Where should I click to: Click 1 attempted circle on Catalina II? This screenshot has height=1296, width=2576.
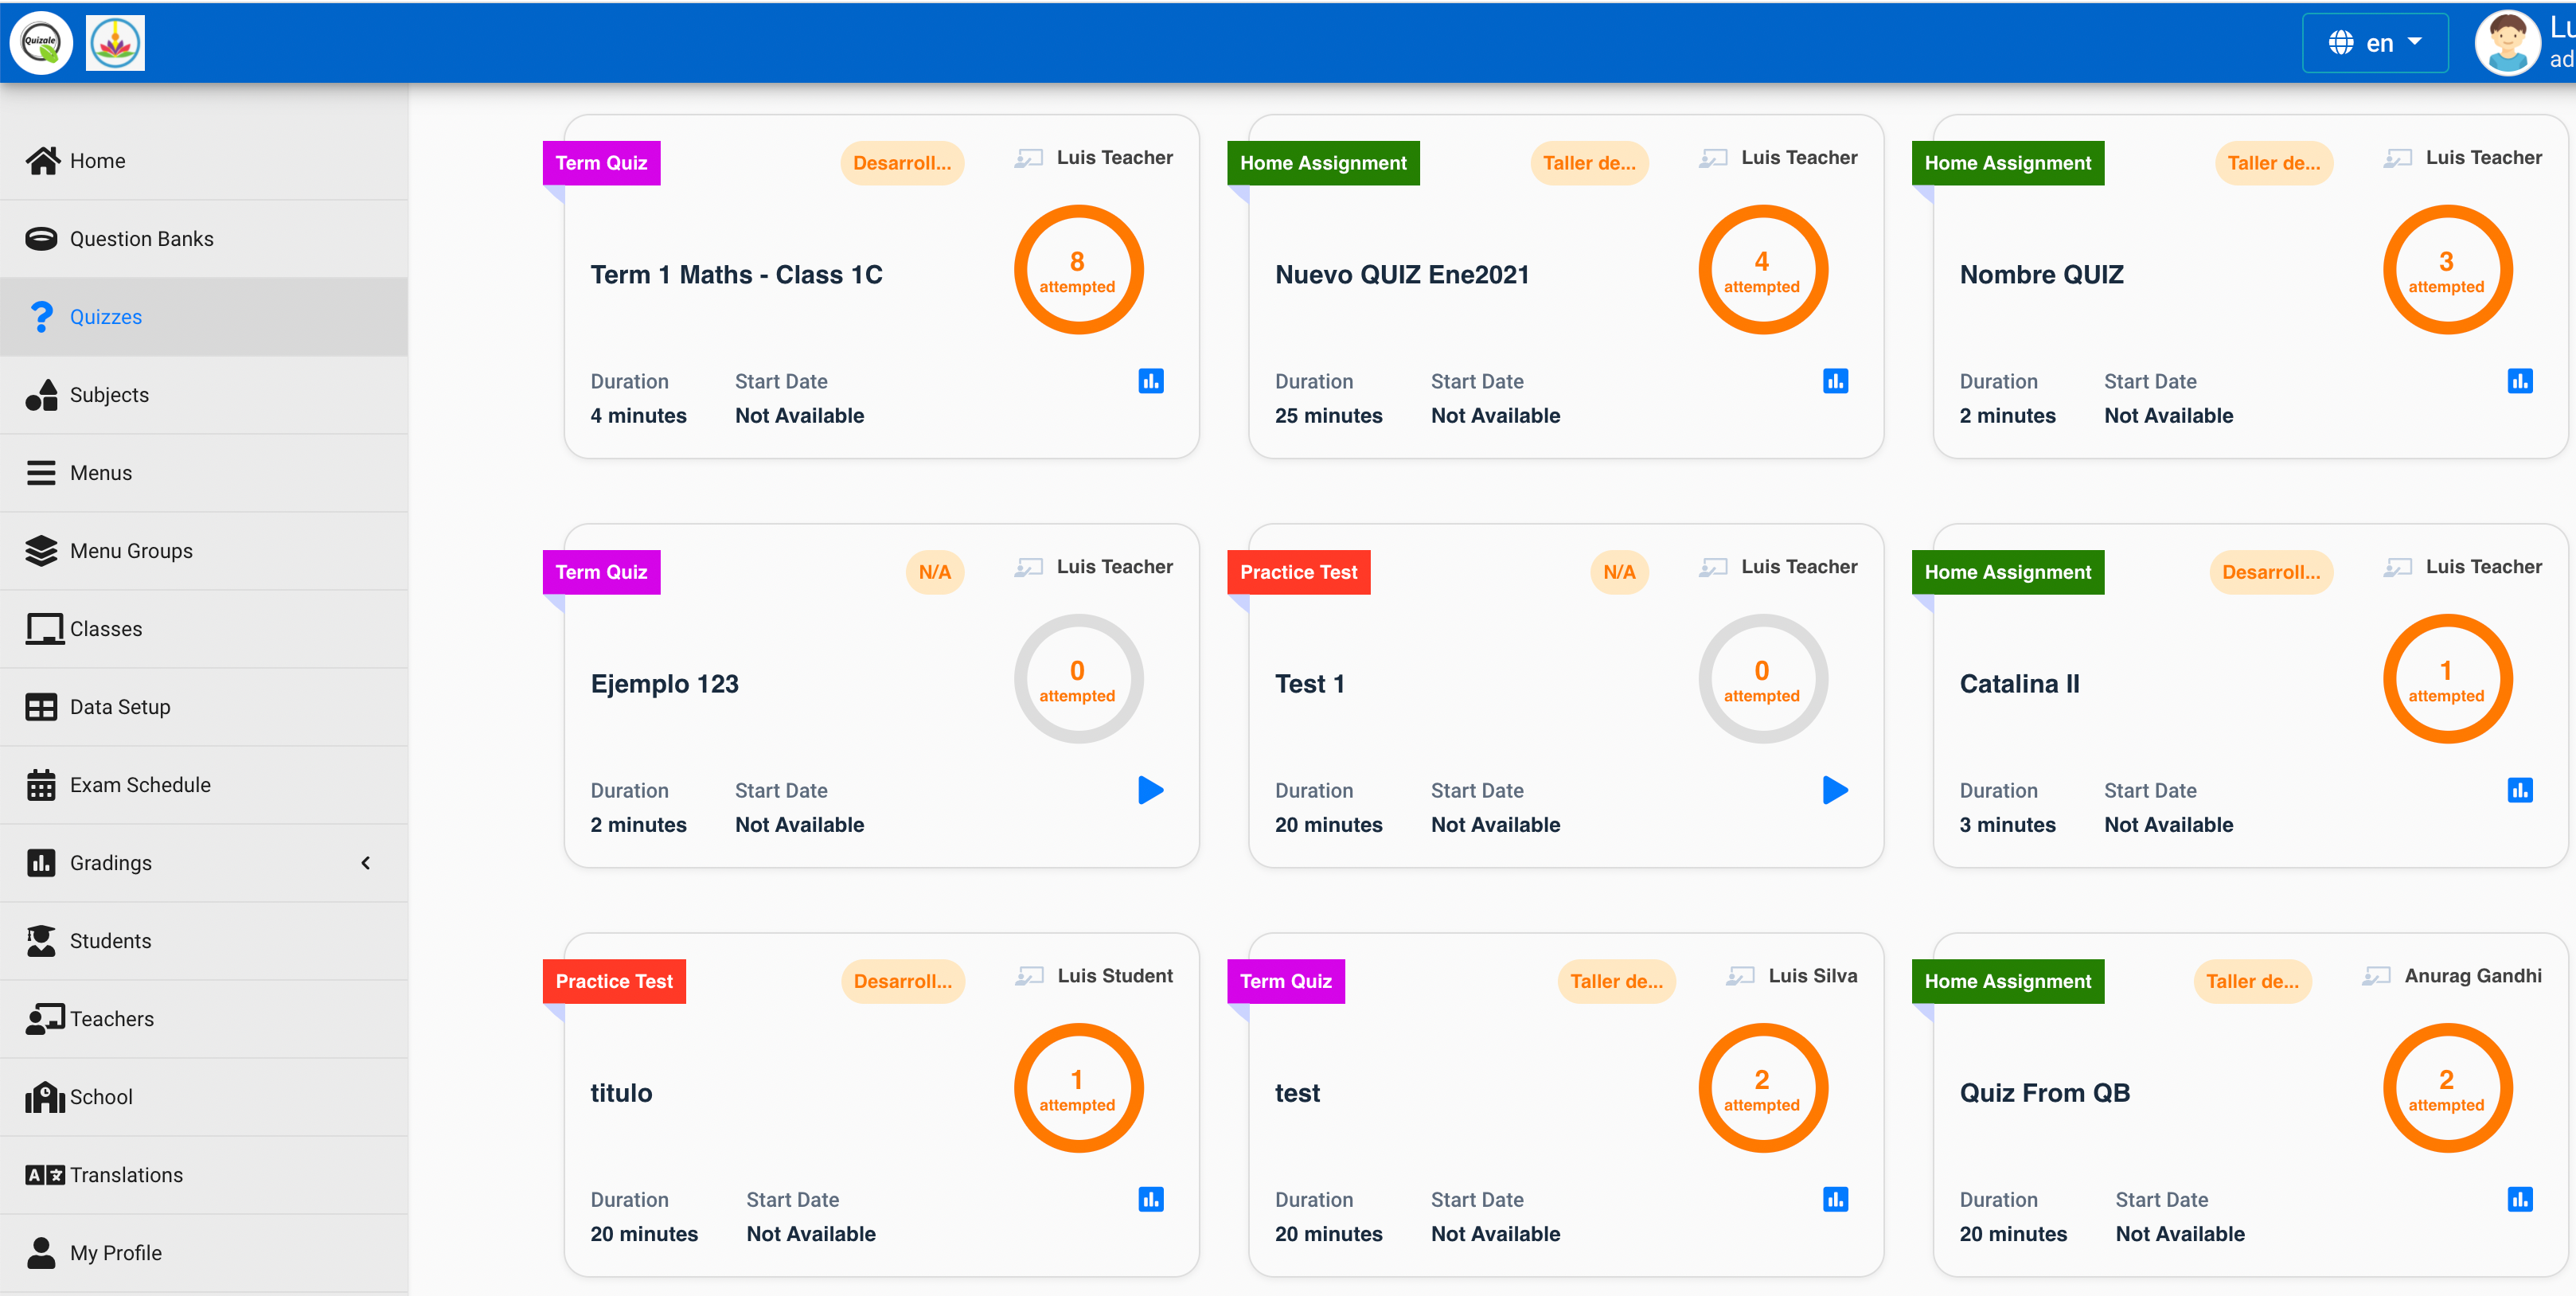(2447, 679)
